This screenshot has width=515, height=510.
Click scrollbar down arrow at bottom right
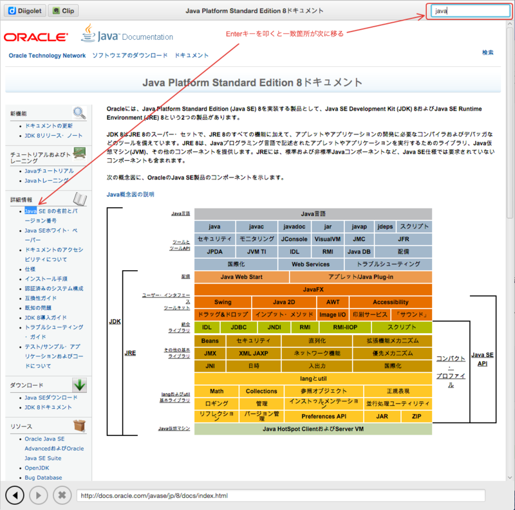510,477
